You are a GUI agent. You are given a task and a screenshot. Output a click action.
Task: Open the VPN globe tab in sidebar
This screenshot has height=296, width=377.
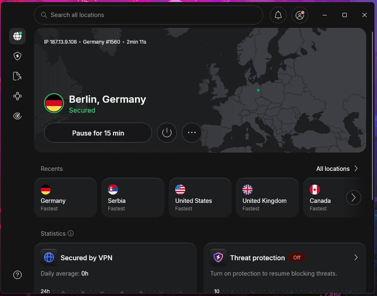tap(17, 36)
